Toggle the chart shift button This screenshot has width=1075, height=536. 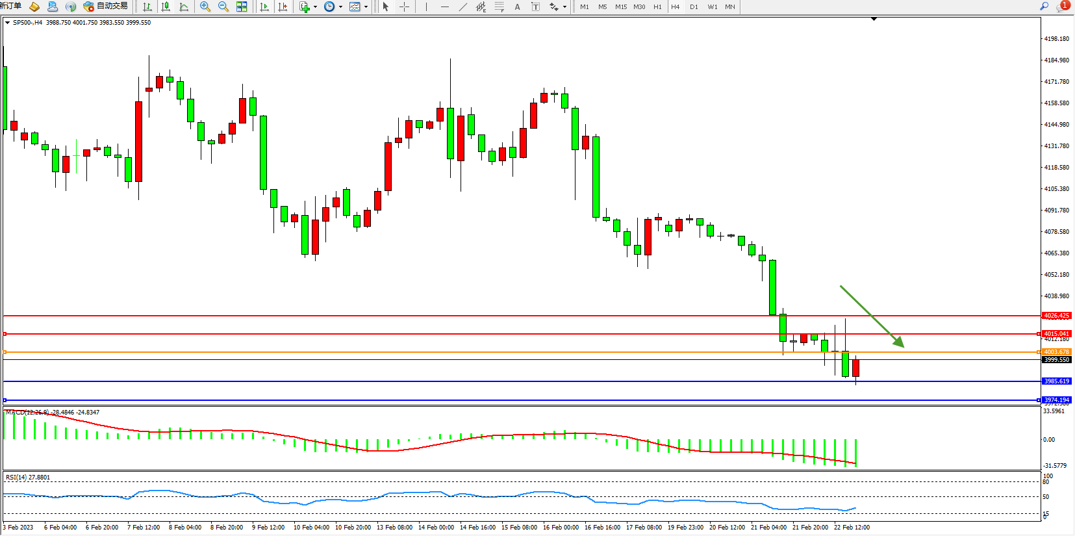coord(283,6)
